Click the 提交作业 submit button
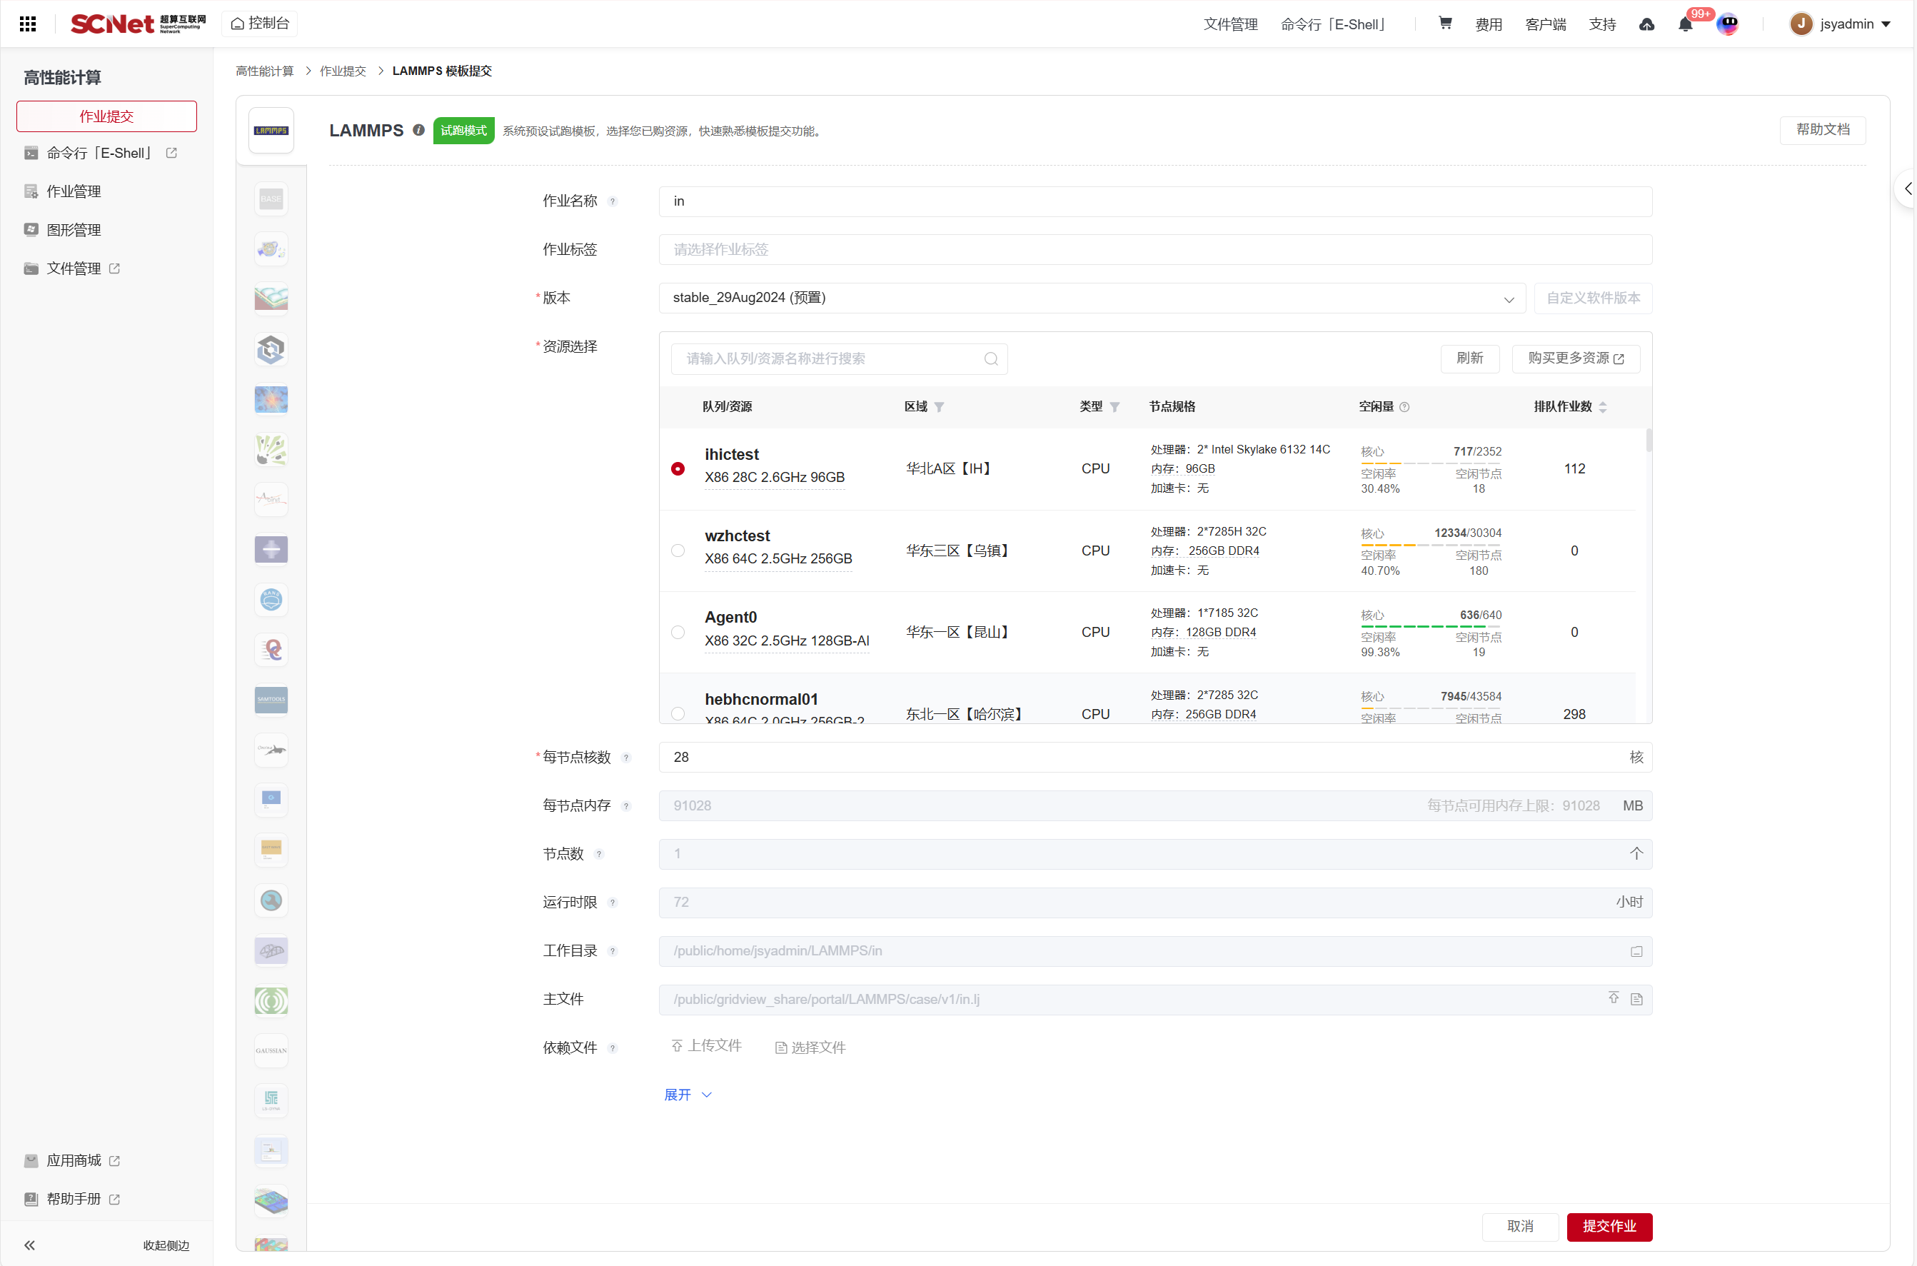 (x=1609, y=1225)
